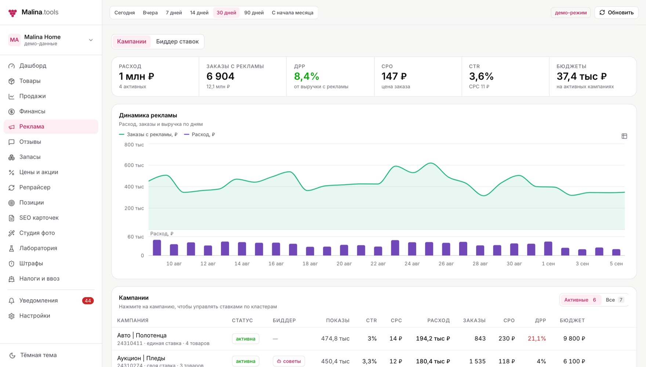Sort table by Бюджет column
This screenshot has width=646, height=367.
[x=572, y=320]
